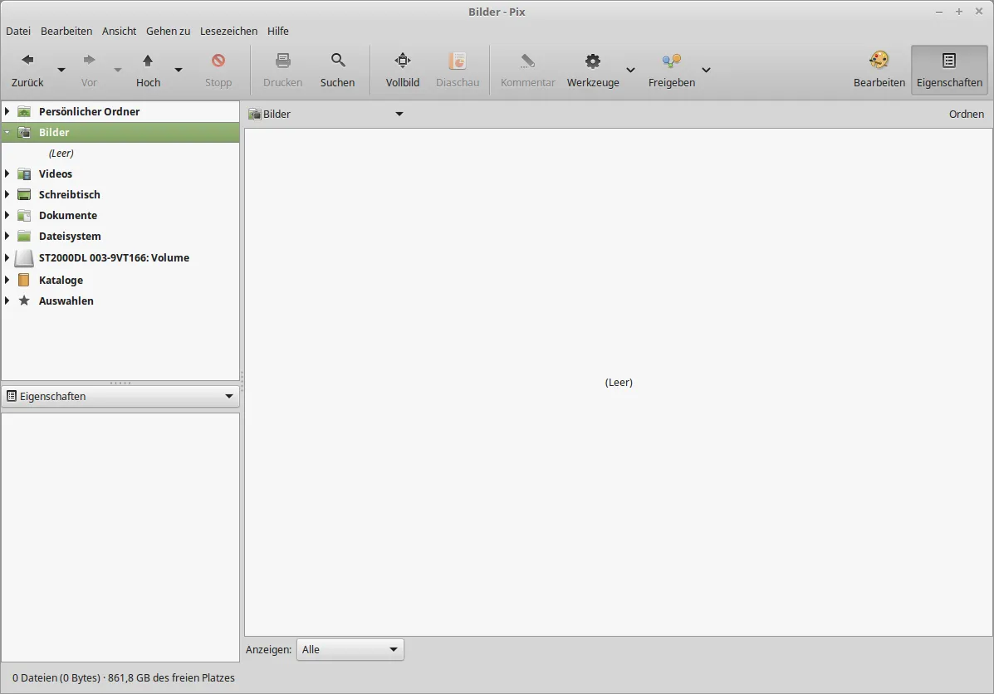Open the Anzeigen filter combo box
994x694 pixels.
(350, 650)
